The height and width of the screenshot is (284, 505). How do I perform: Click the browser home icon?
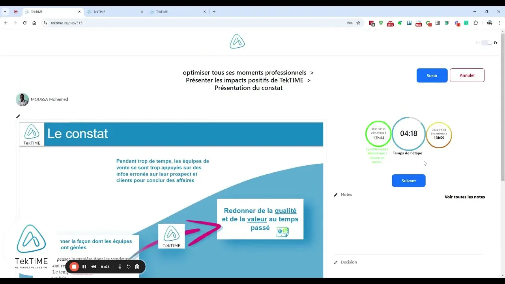(34, 23)
